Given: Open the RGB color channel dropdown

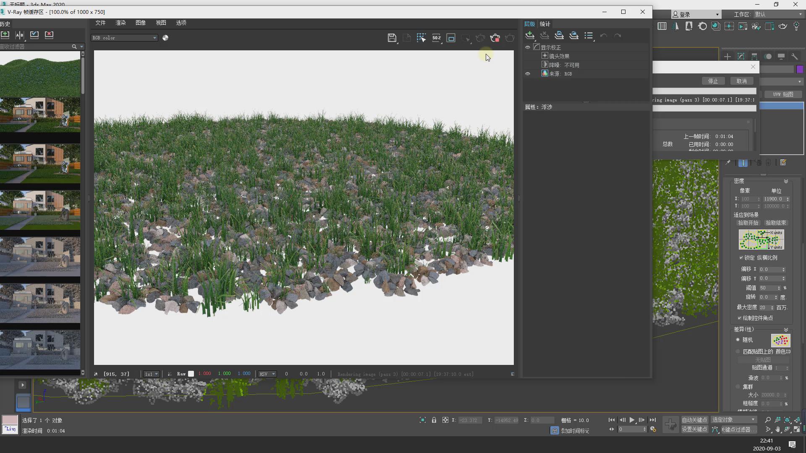Looking at the screenshot, I should click(x=124, y=38).
